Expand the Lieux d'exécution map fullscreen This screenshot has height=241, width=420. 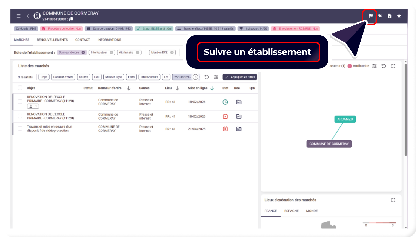393,200
